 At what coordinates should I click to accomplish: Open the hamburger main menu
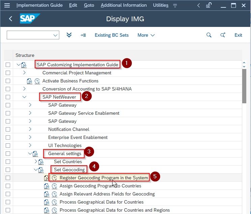click(7, 5)
